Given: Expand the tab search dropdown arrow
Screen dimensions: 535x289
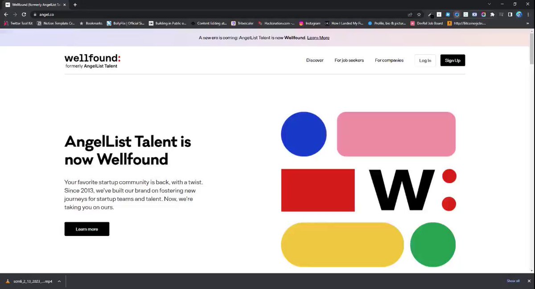Looking at the screenshot, I should 490,4.
